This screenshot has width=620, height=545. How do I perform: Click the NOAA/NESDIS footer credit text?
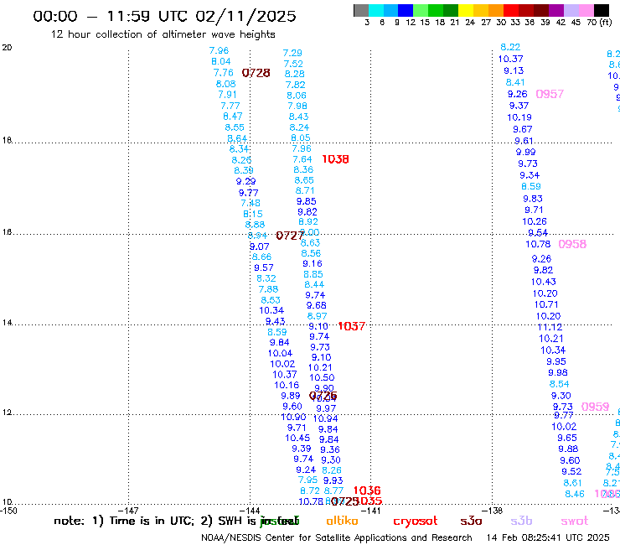coord(337,537)
